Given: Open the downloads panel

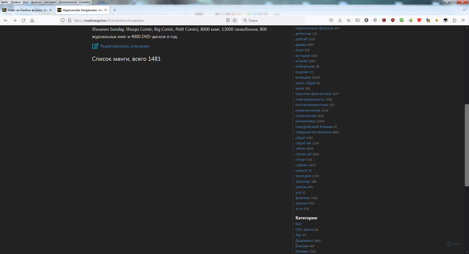Looking at the screenshot, I should point(340,21).
